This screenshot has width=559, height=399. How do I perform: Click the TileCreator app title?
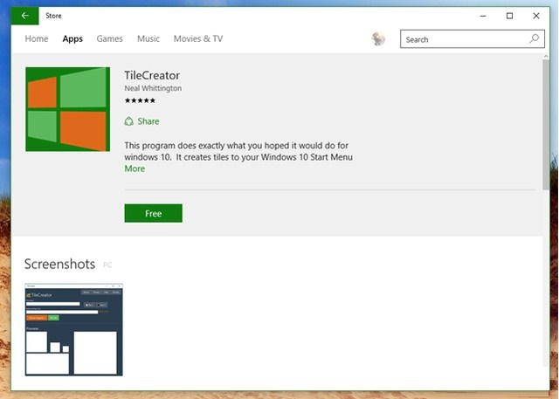(152, 75)
